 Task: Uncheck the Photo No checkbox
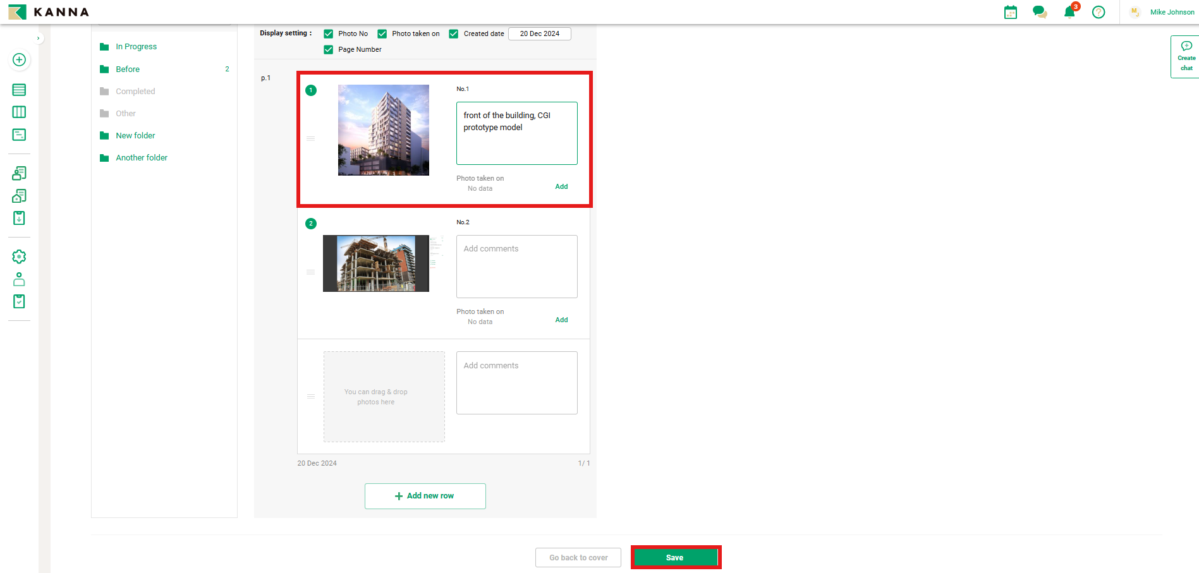329,34
